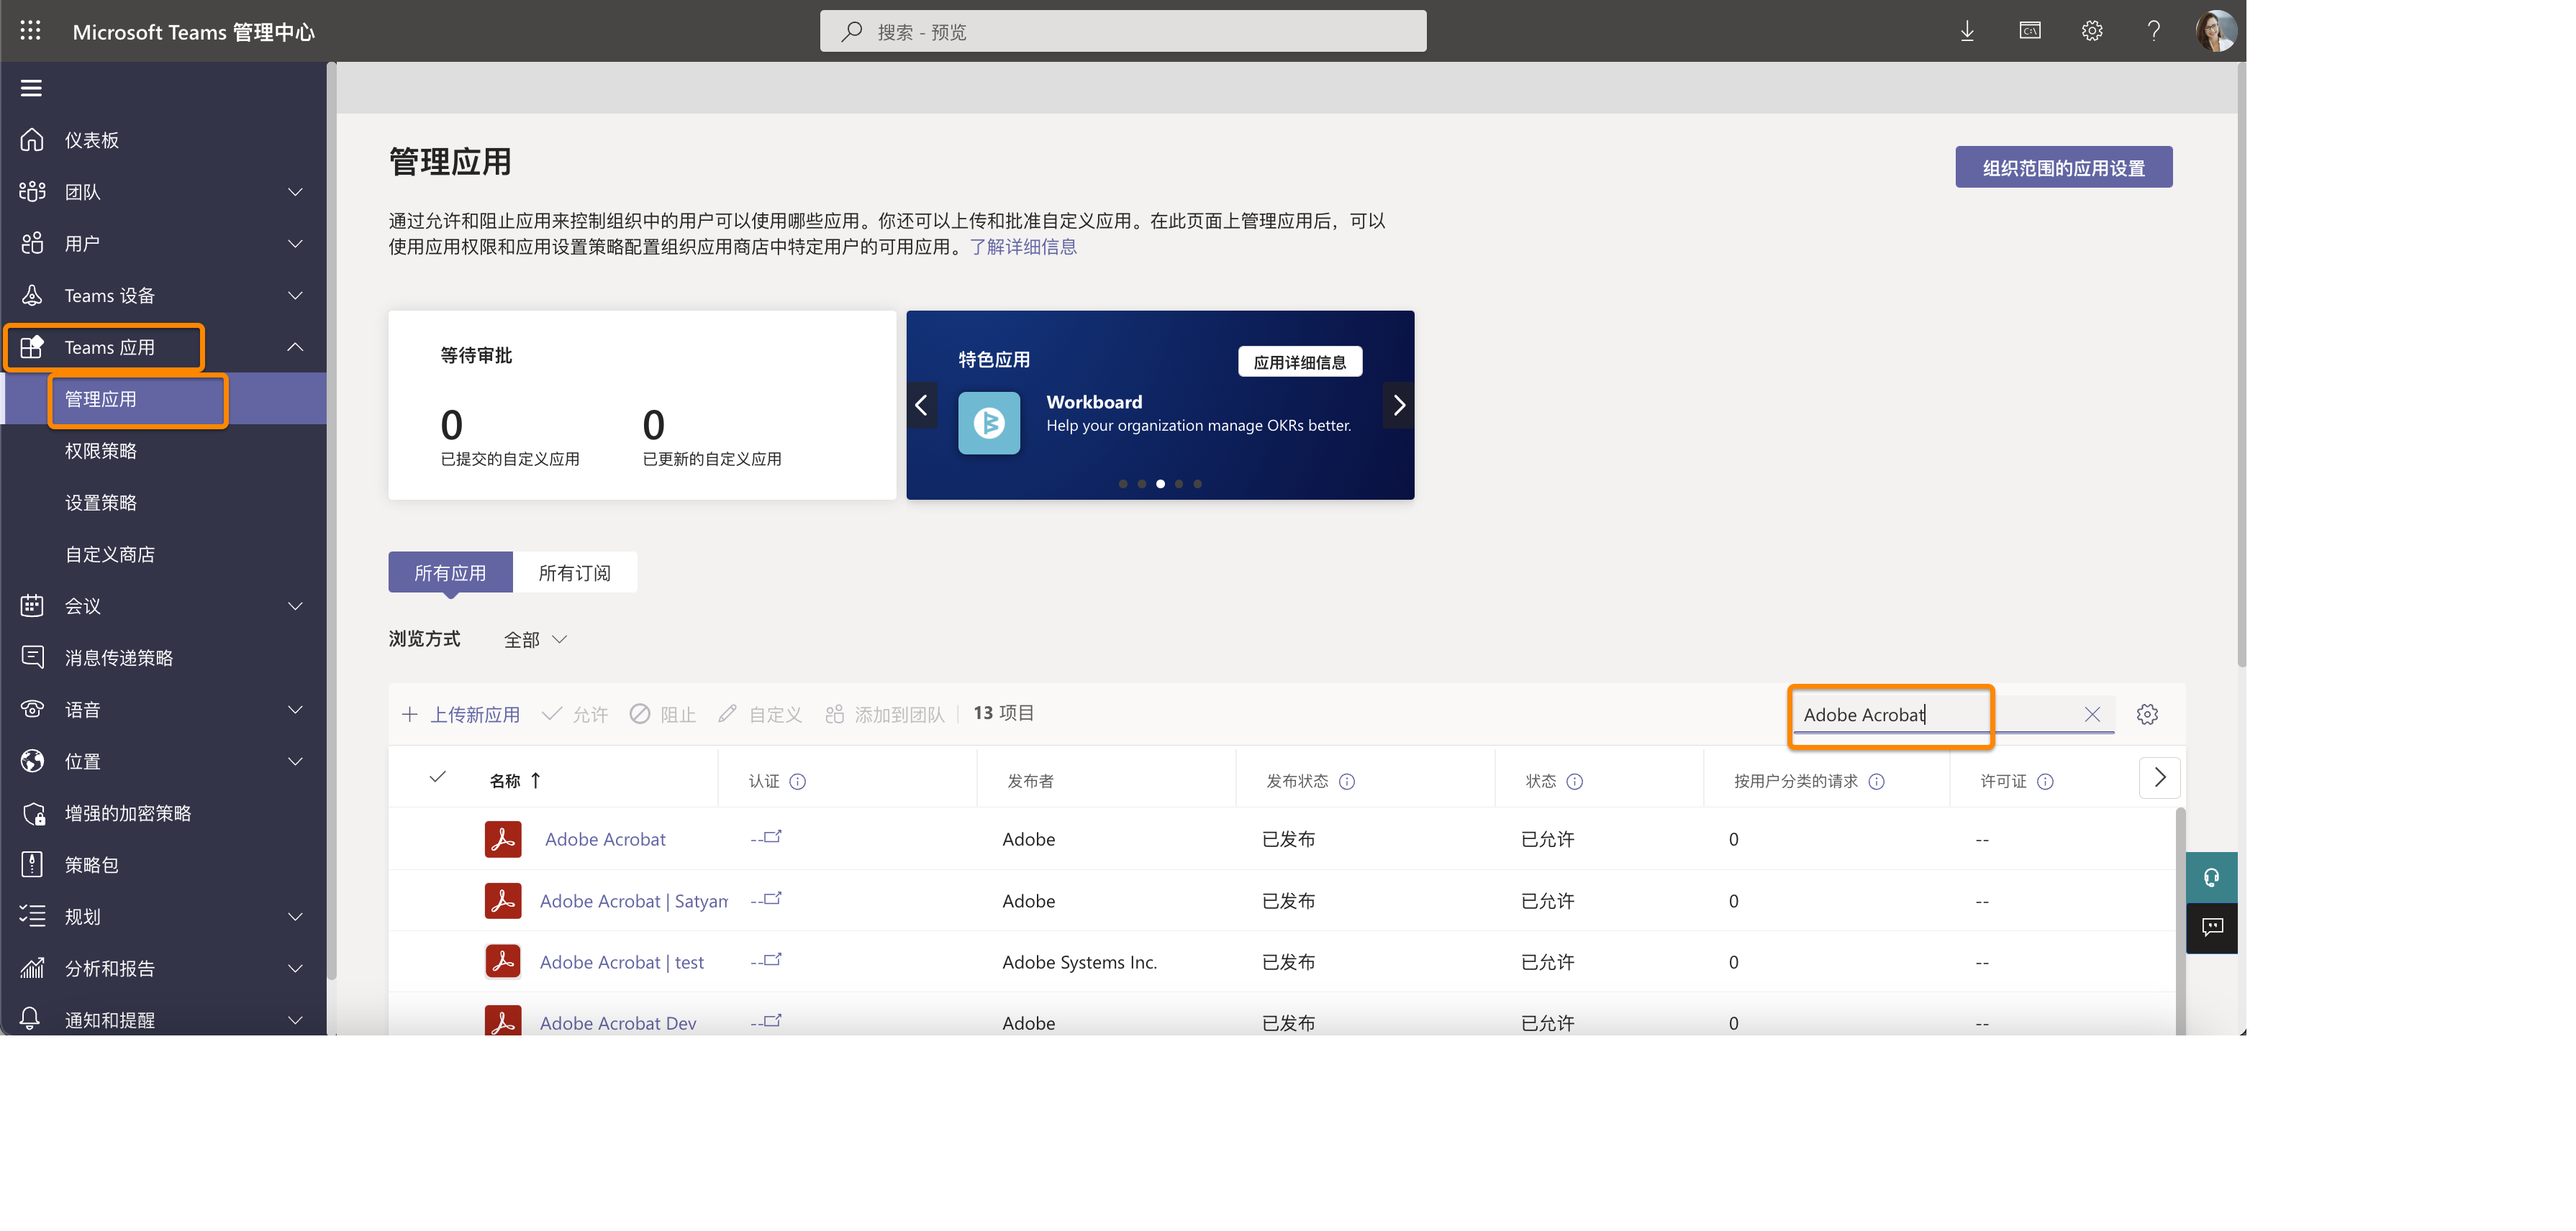Expand the 用户 sidebar section

[x=294, y=243]
